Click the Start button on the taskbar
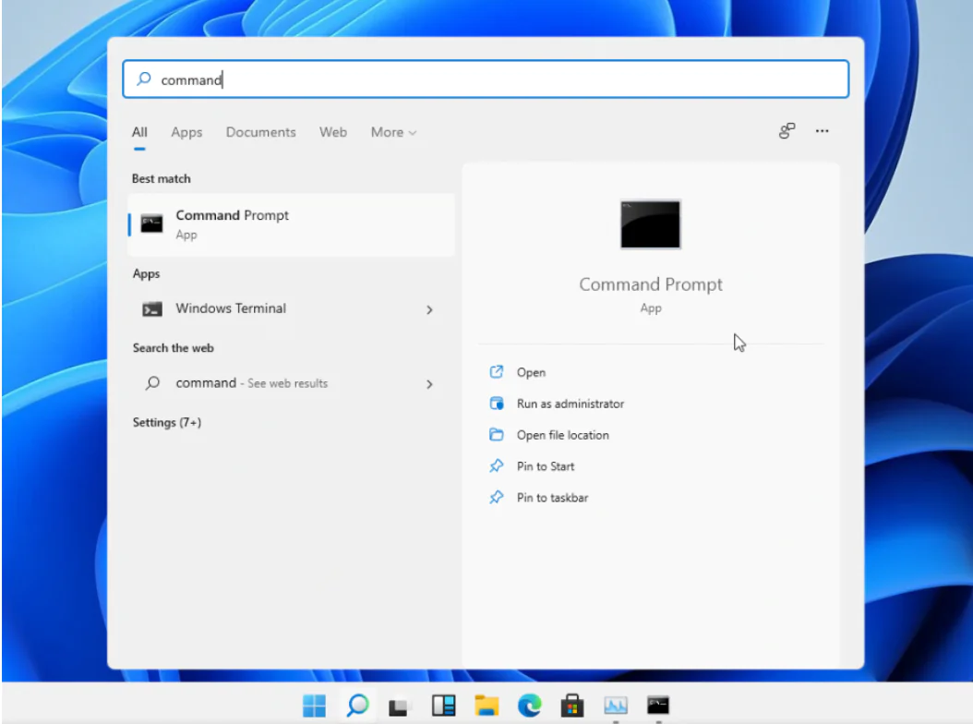This screenshot has height=724, width=973. pos(314,705)
